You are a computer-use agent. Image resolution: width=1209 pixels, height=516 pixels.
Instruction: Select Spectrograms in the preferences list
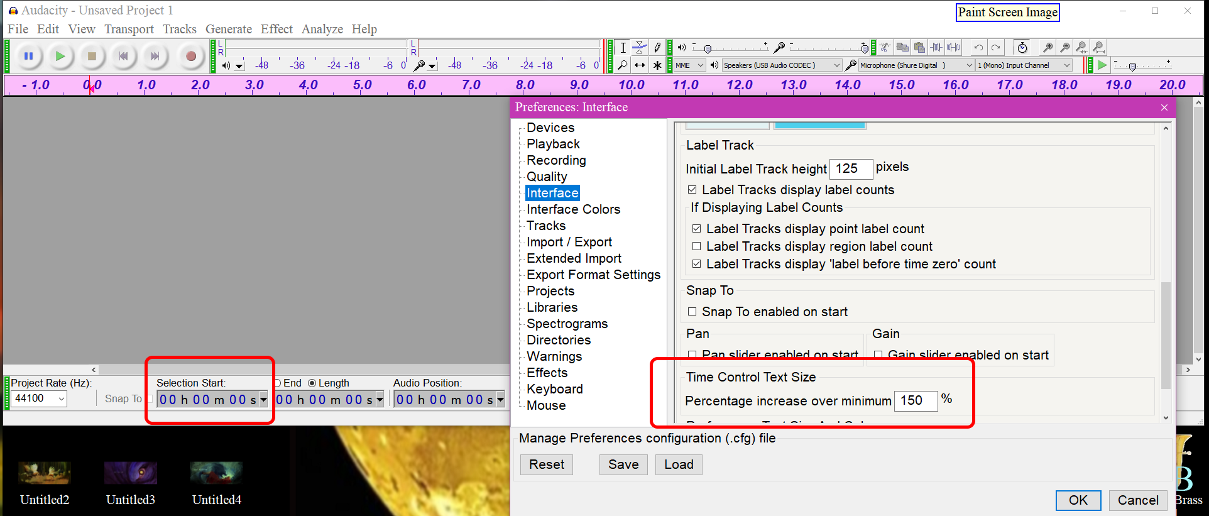pos(567,324)
